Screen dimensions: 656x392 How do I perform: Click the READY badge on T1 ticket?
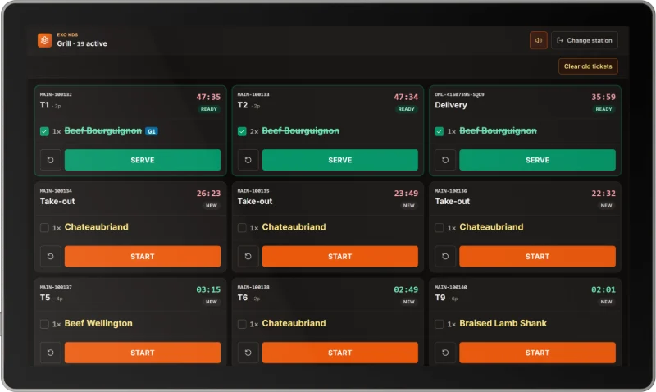pos(209,109)
